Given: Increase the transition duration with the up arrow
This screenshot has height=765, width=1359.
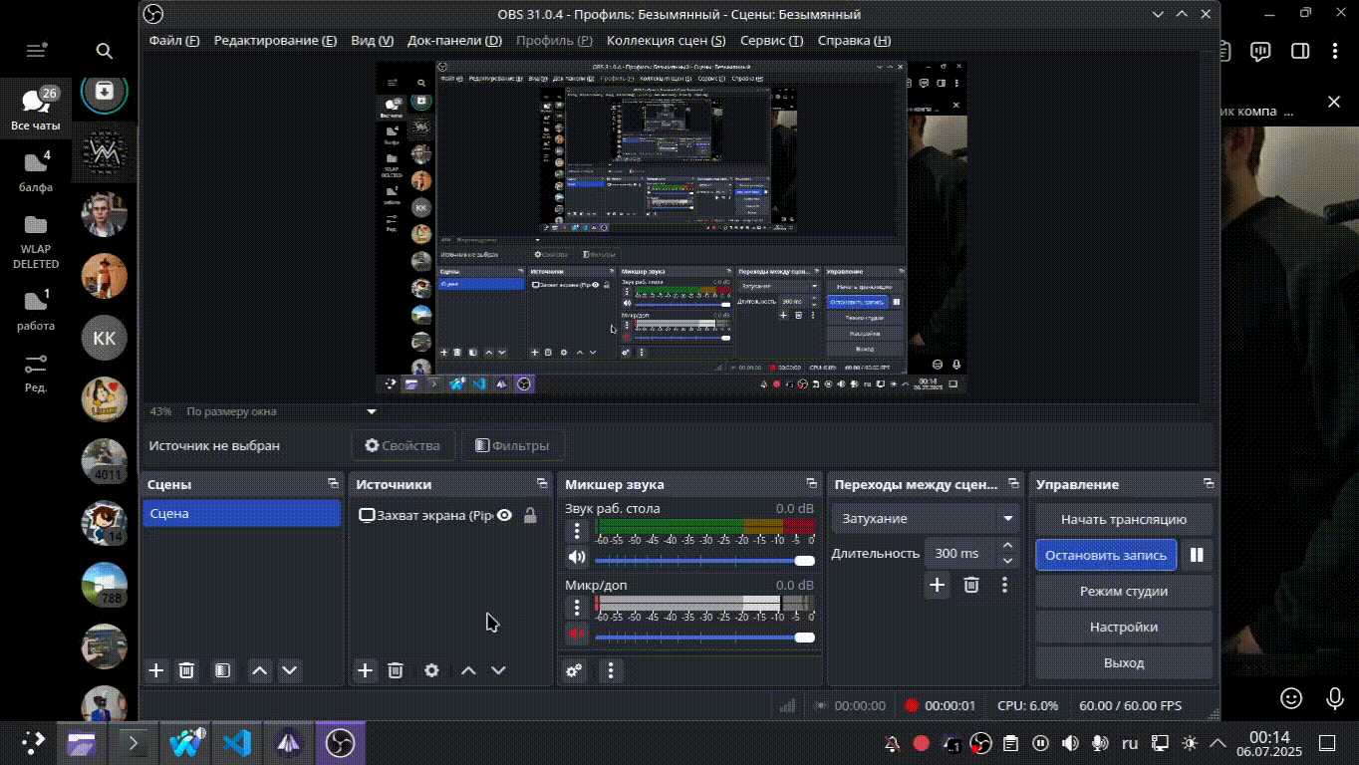Looking at the screenshot, I should 1007,546.
